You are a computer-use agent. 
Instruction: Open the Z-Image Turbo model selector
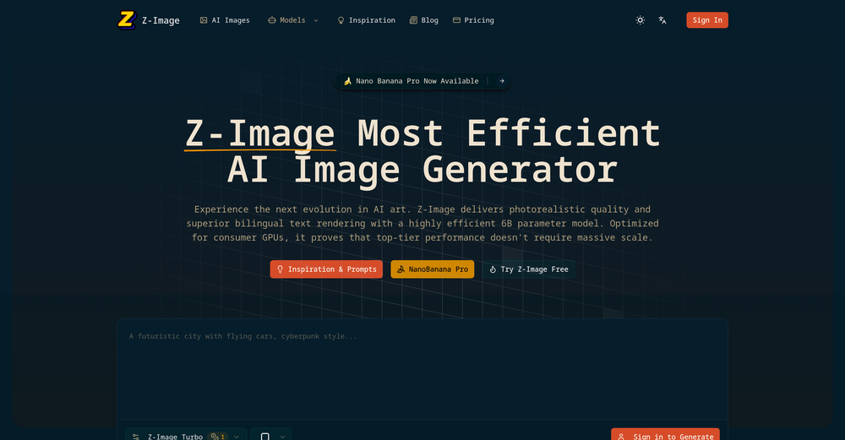click(186, 435)
